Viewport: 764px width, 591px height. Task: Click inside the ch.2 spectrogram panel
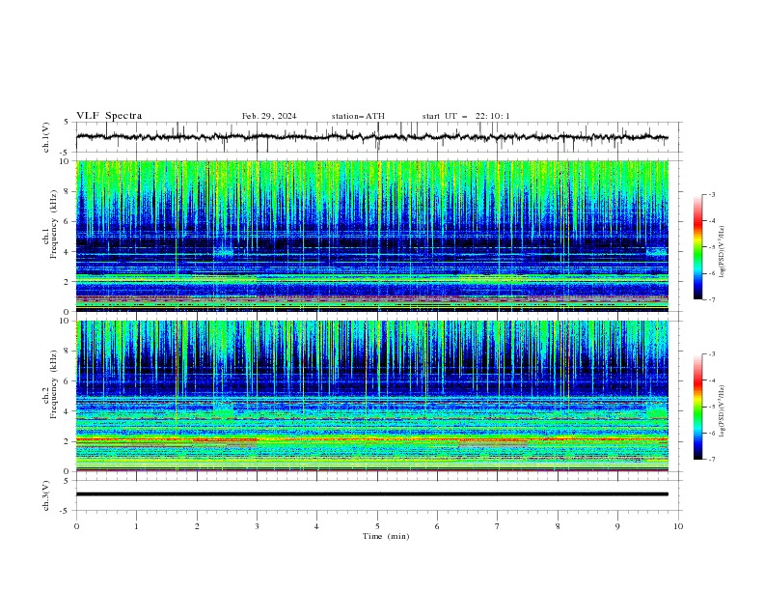tap(371, 396)
